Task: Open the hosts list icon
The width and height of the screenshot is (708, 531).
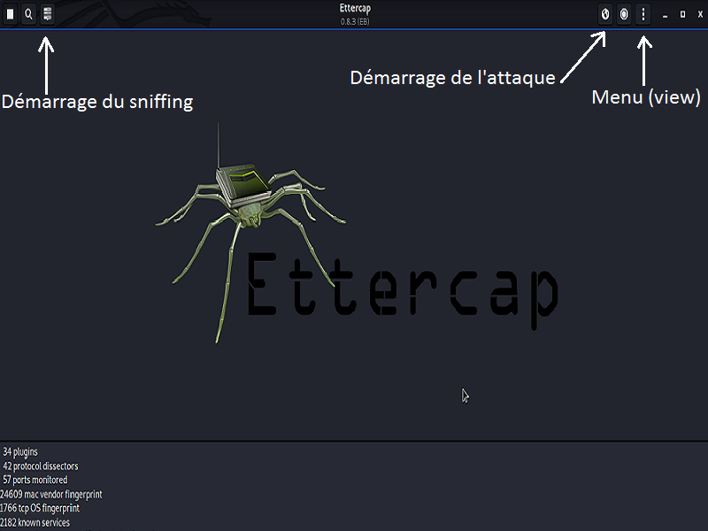Action: pos(48,14)
